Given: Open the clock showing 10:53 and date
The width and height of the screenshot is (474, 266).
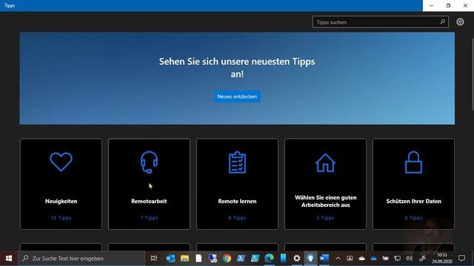Looking at the screenshot, I should point(442,259).
